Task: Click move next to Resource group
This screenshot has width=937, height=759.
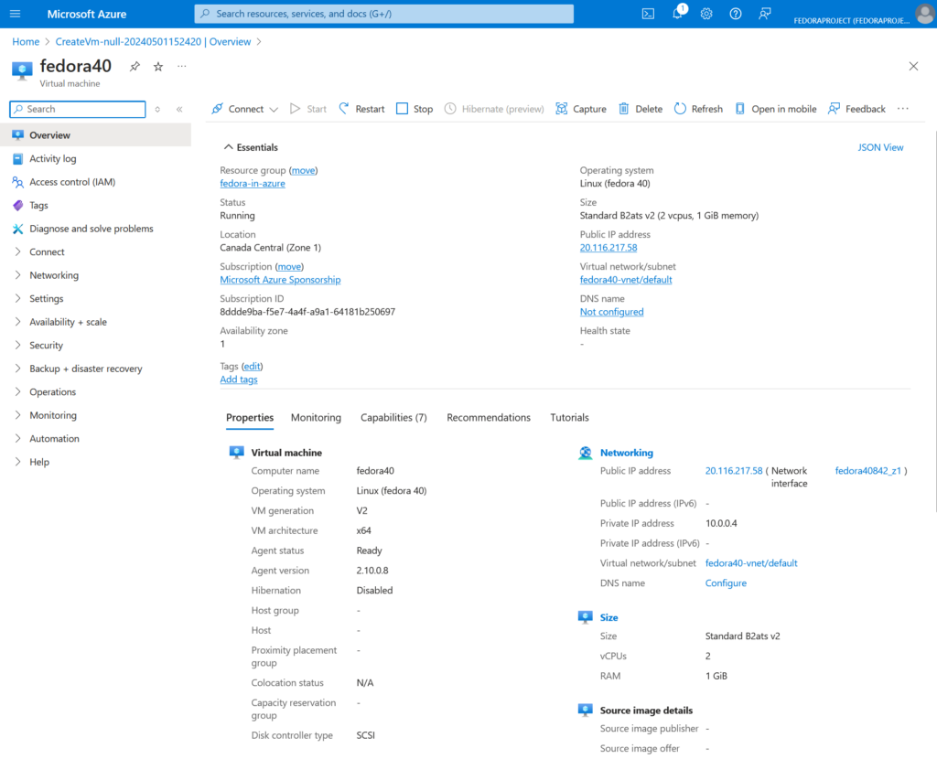Action: click(304, 170)
